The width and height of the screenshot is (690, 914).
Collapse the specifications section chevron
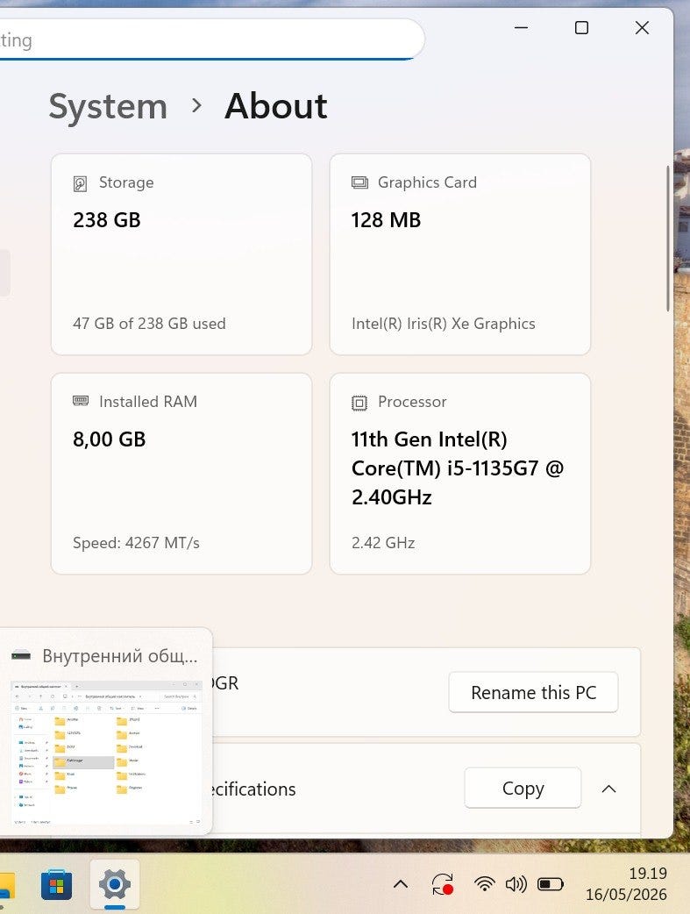tap(608, 789)
